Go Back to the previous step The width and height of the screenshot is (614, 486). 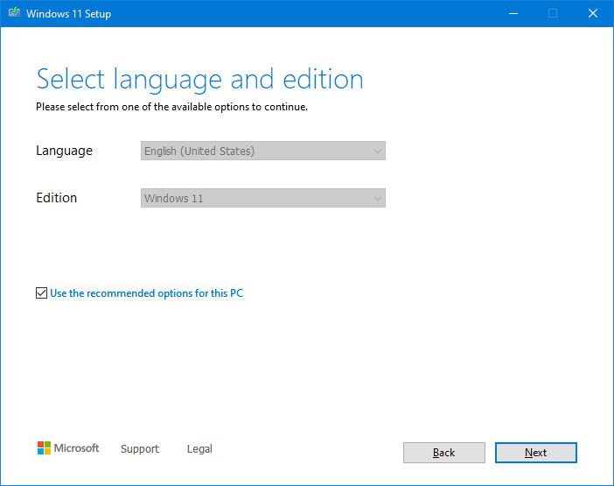pyautogui.click(x=443, y=453)
